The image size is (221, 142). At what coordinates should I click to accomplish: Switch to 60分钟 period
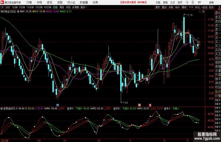click(x=47, y=7)
